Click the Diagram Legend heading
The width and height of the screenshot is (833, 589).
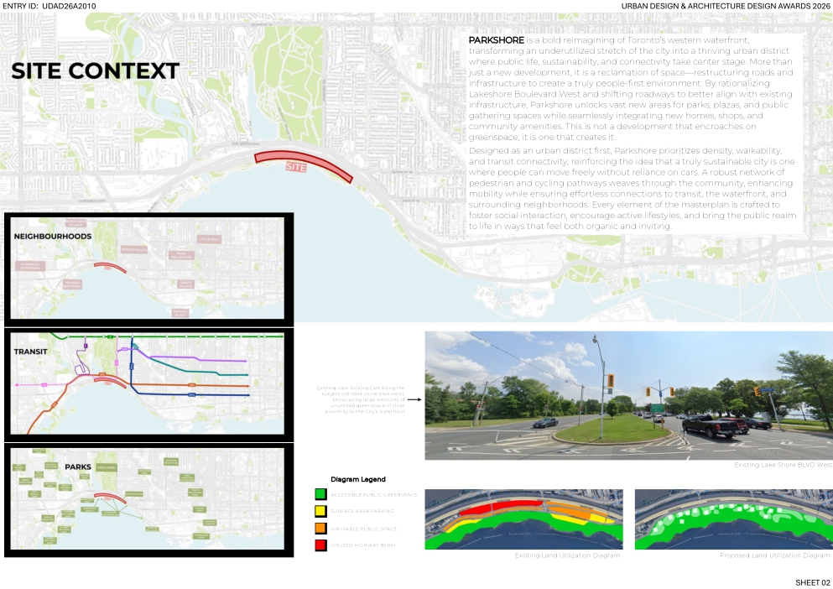(358, 479)
